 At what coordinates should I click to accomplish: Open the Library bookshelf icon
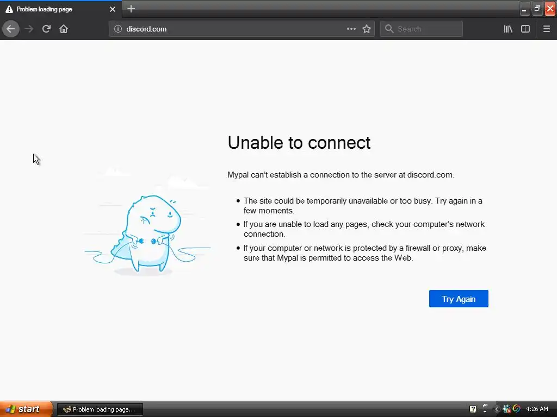coord(508,29)
